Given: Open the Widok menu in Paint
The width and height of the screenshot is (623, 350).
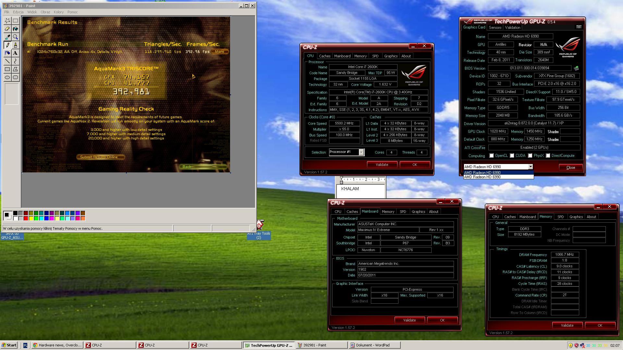Looking at the screenshot, I should click(x=32, y=12).
